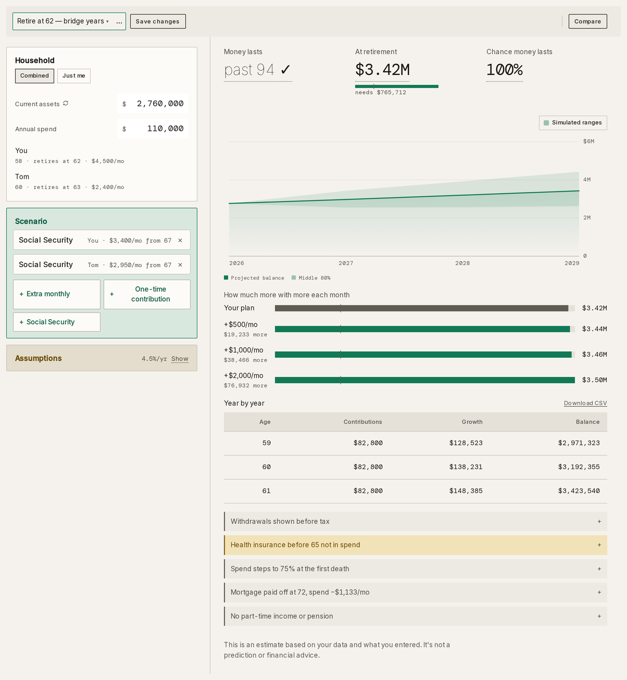Click the green needs $765,712 progress bar
Screen dimensions: 627x680
click(397, 86)
